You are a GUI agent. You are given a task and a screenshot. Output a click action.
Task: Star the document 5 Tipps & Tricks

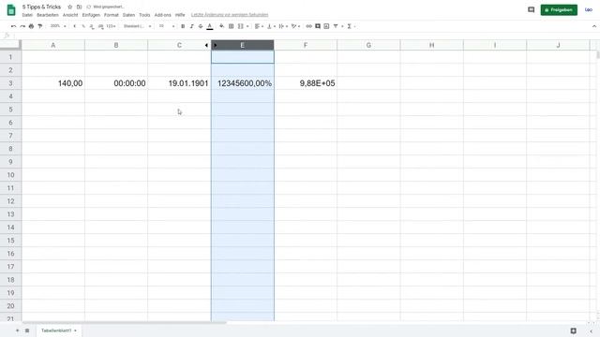(69, 7)
